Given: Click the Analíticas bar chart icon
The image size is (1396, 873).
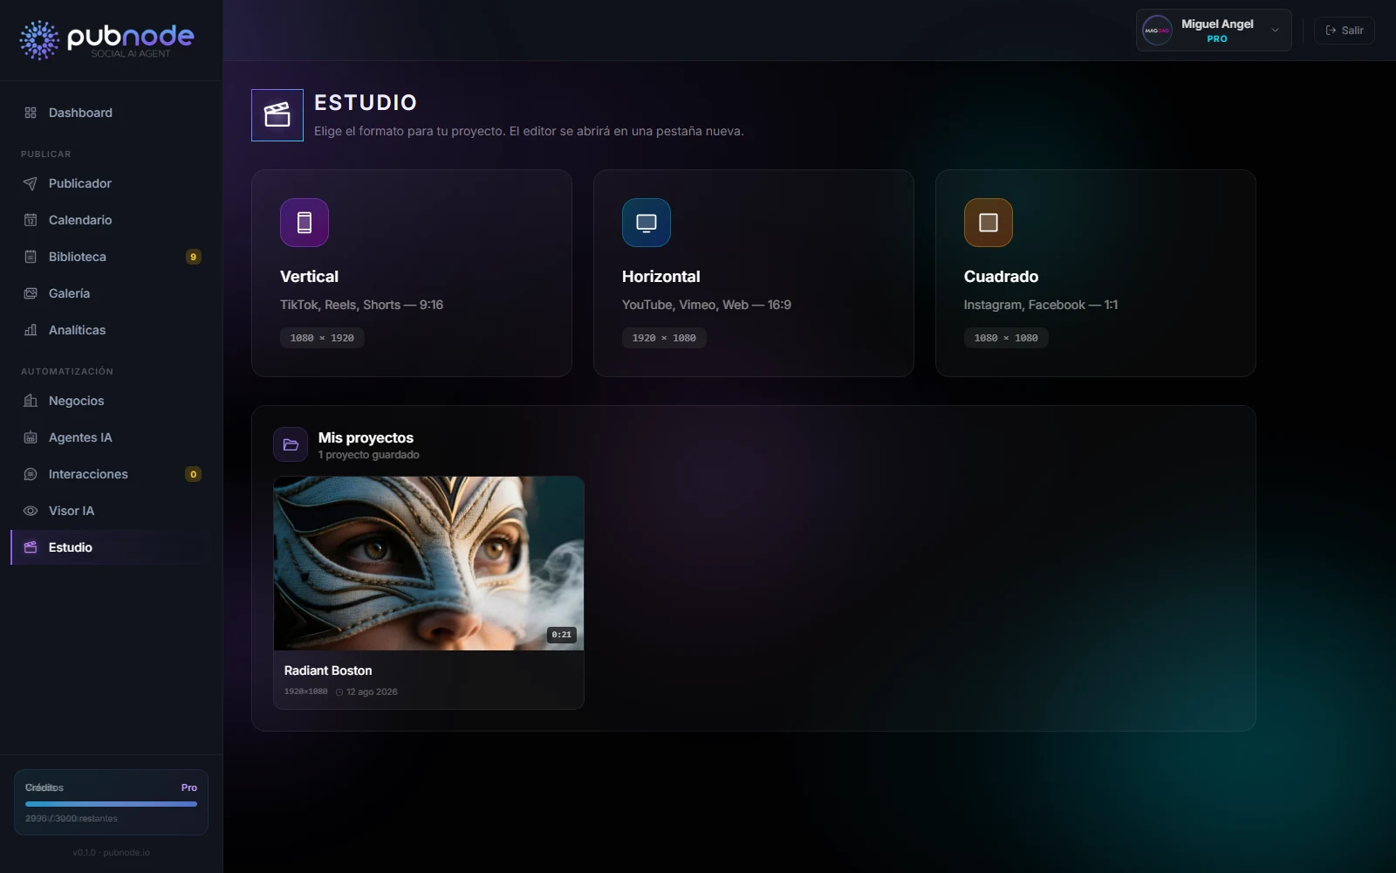Looking at the screenshot, I should pos(31,330).
